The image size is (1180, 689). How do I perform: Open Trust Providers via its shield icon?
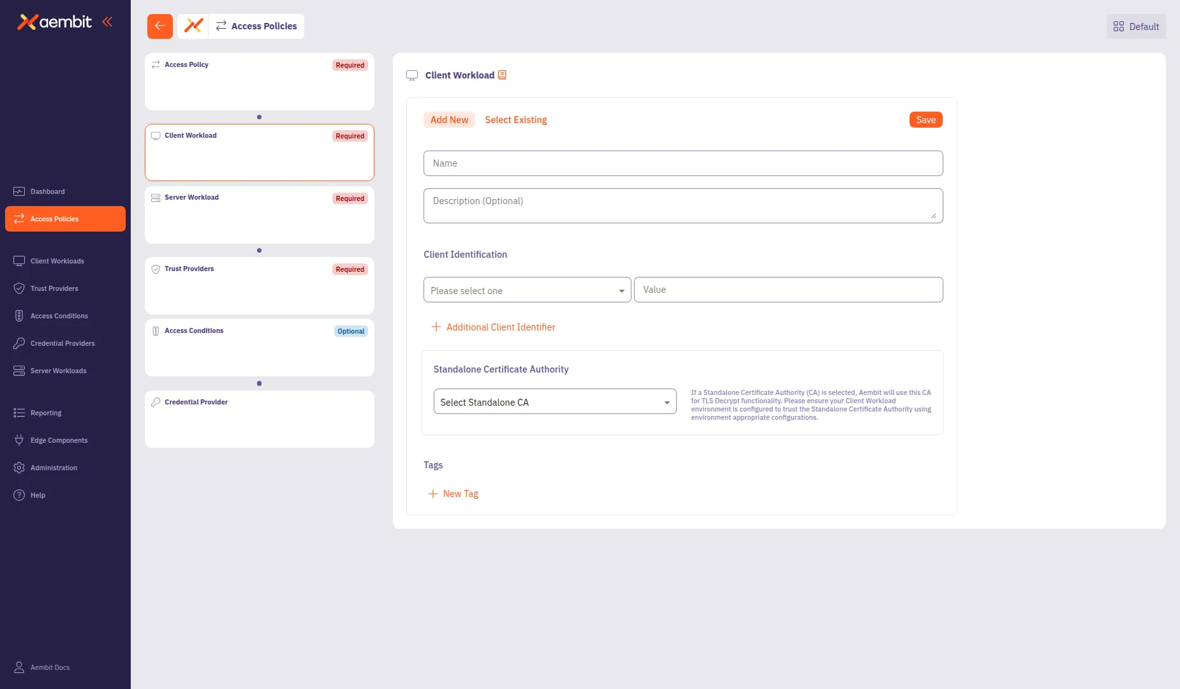point(18,288)
